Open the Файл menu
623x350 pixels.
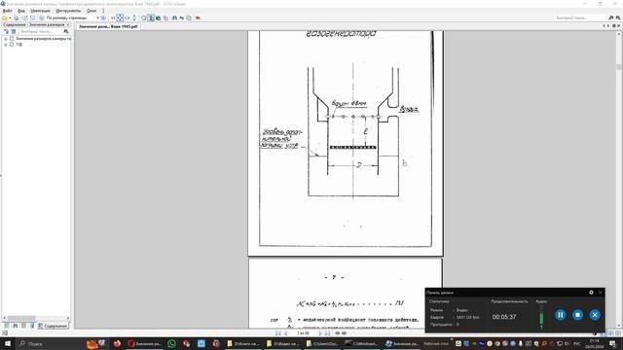point(7,11)
